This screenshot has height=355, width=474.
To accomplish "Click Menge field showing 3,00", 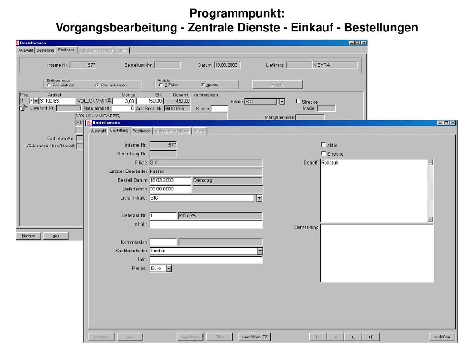I will [124, 101].
